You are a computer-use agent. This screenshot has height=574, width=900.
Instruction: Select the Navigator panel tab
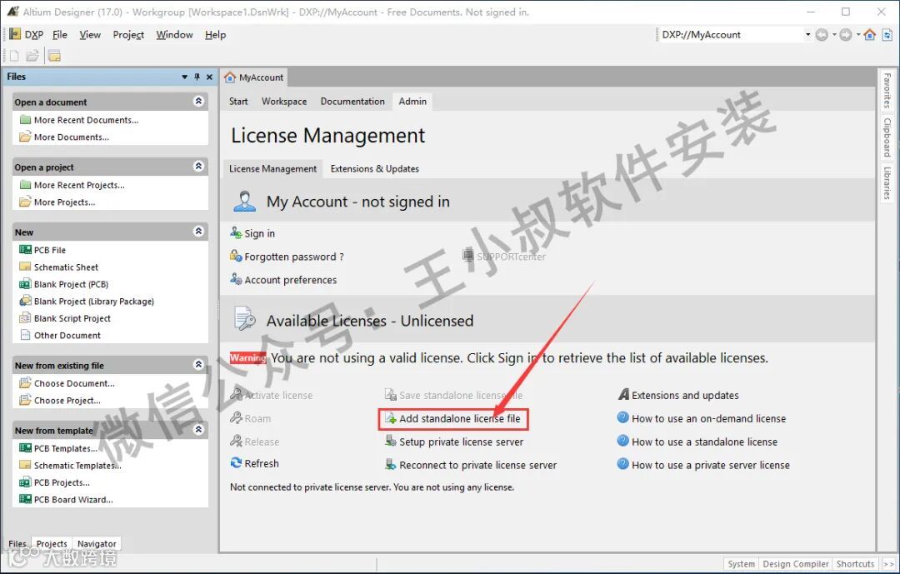point(97,543)
